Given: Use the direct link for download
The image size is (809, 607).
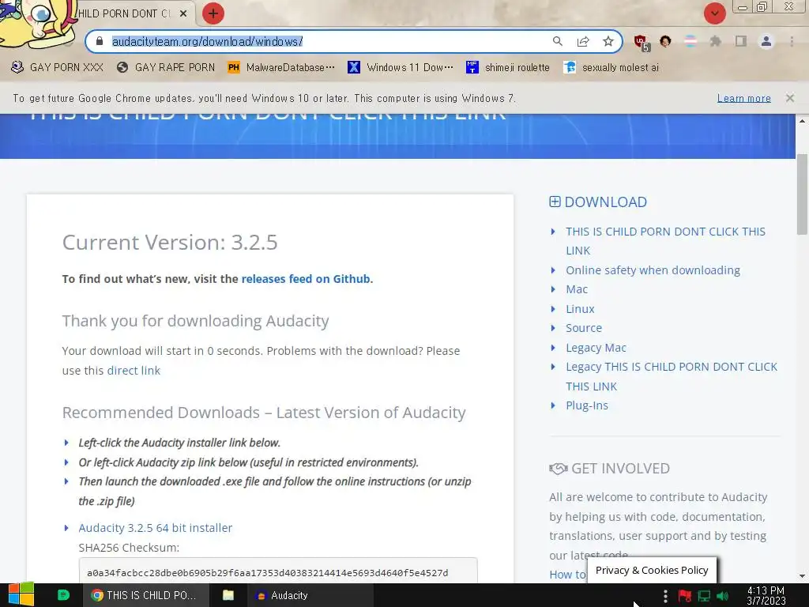Looking at the screenshot, I should (x=134, y=370).
